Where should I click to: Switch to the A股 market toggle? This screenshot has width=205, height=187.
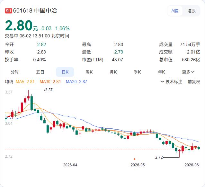point(175,11)
